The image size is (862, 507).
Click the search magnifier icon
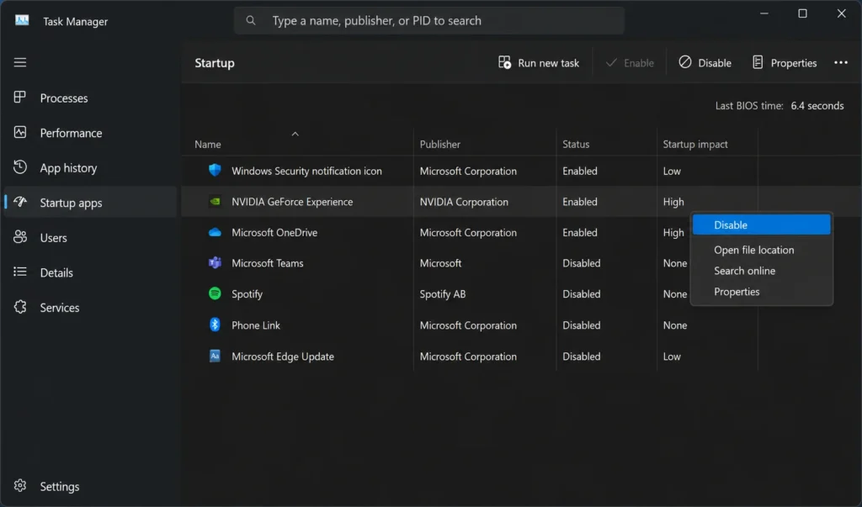251,20
